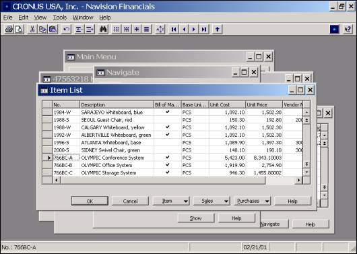Click Item List page-down double arrow

[306, 164]
